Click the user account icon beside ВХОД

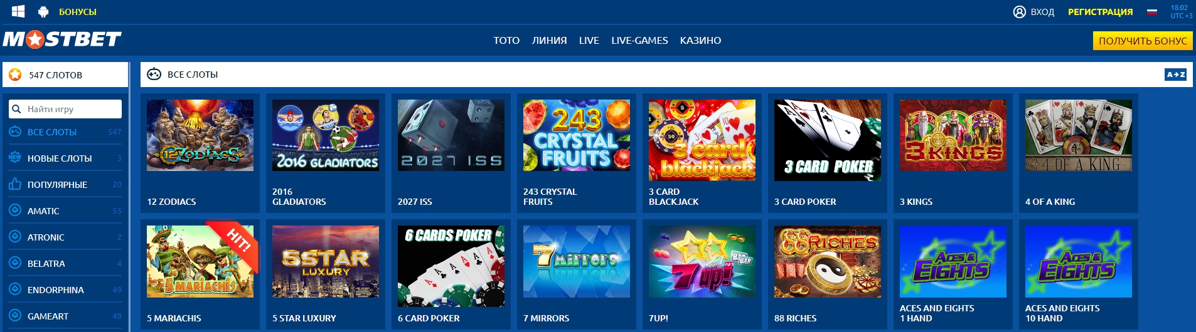pyautogui.click(x=1020, y=12)
